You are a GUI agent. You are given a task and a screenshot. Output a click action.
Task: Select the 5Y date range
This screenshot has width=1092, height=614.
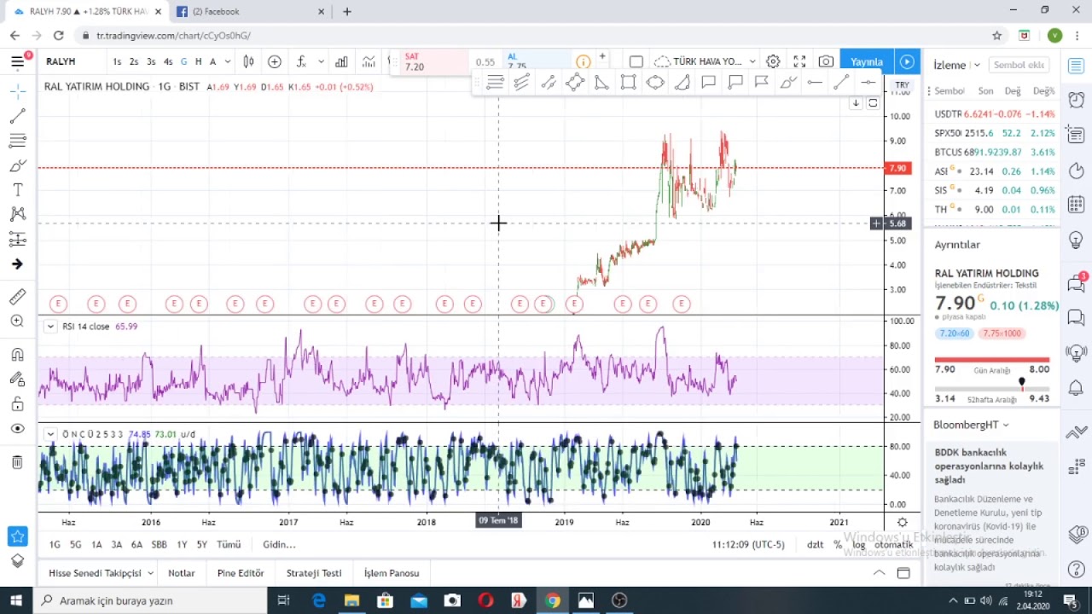(201, 544)
